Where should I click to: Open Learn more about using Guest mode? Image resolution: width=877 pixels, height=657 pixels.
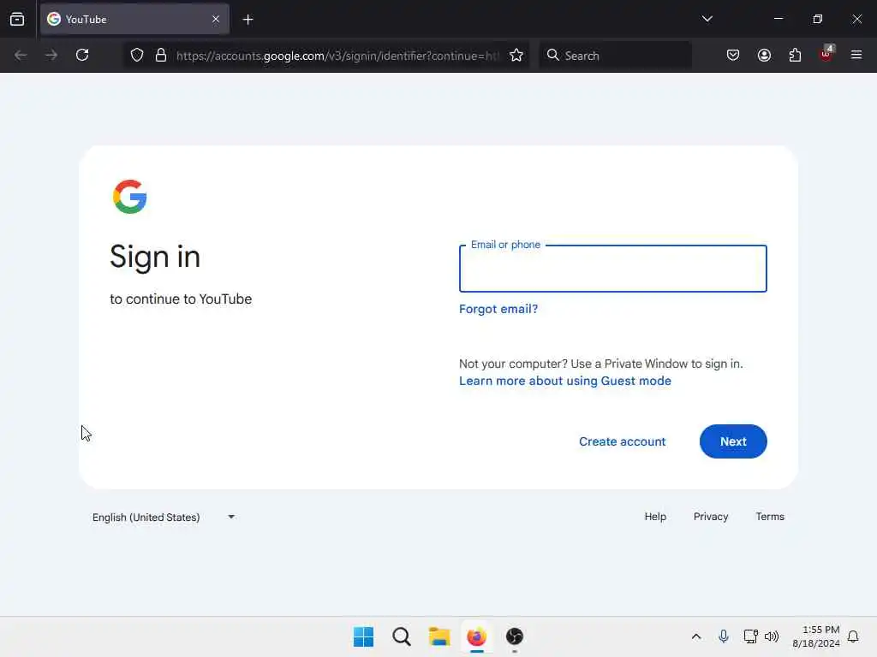click(565, 381)
